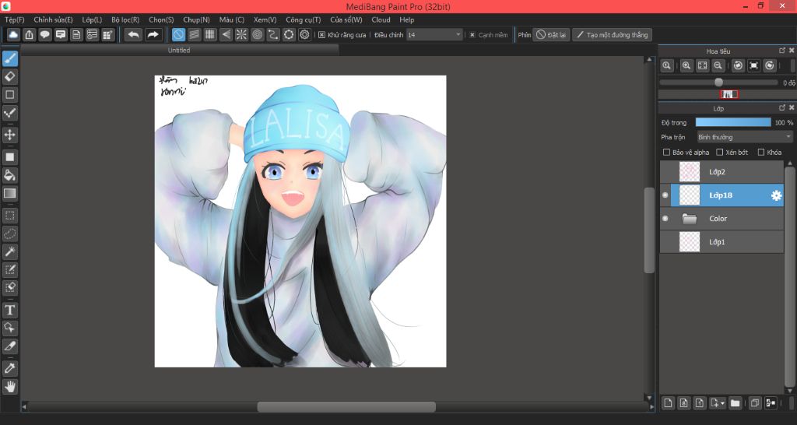Viewport: 797px width, 425px height.
Task: Open Tệp(F) menu
Action: click(14, 19)
